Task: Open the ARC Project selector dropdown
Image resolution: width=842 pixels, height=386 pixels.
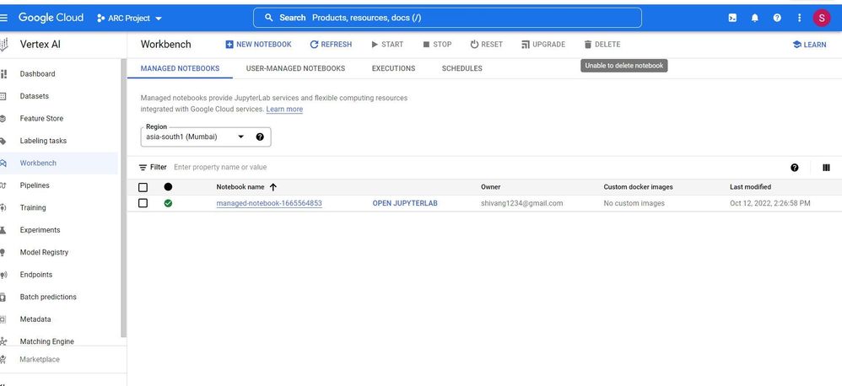Action: (129, 19)
